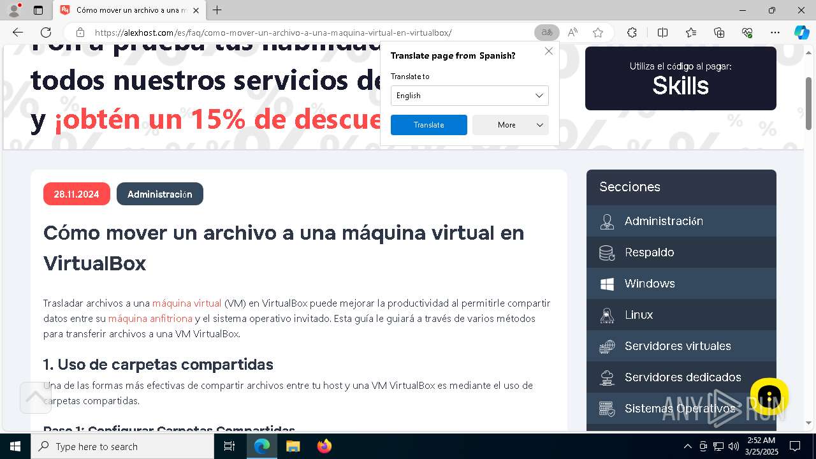Open Read aloud icon

(572, 33)
